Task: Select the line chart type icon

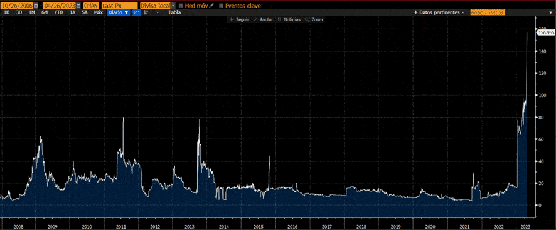Action: click(x=137, y=12)
